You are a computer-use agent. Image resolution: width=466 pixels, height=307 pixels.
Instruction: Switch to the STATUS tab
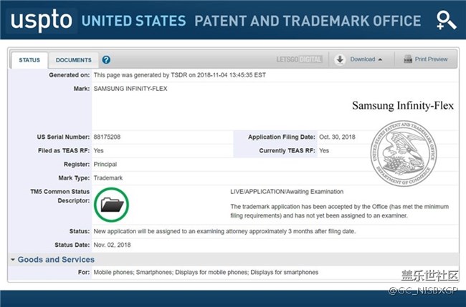pyautogui.click(x=30, y=60)
